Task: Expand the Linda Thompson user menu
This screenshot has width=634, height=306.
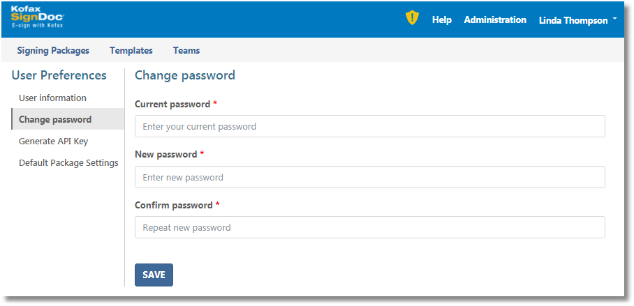Action: click(577, 20)
